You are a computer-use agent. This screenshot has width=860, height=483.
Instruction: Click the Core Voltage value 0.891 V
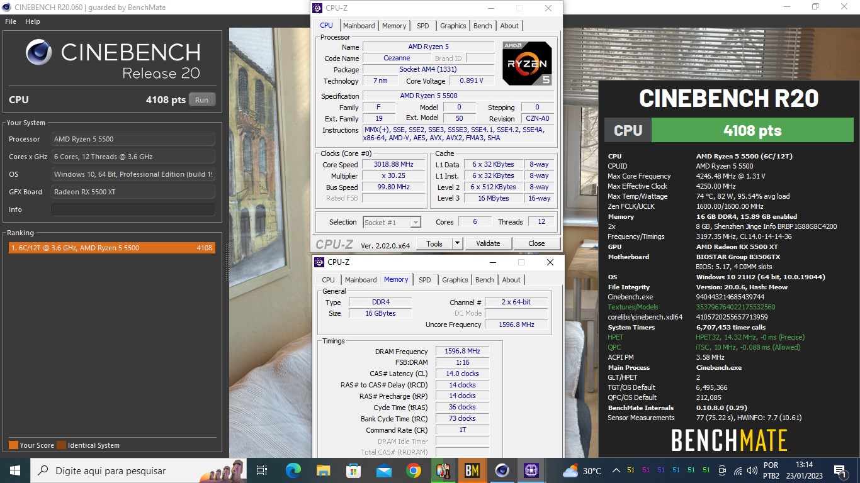point(472,81)
